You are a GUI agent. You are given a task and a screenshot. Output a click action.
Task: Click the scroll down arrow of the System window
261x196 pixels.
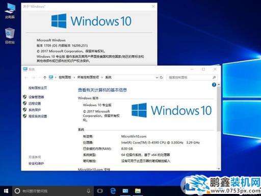pyautogui.click(x=219, y=168)
